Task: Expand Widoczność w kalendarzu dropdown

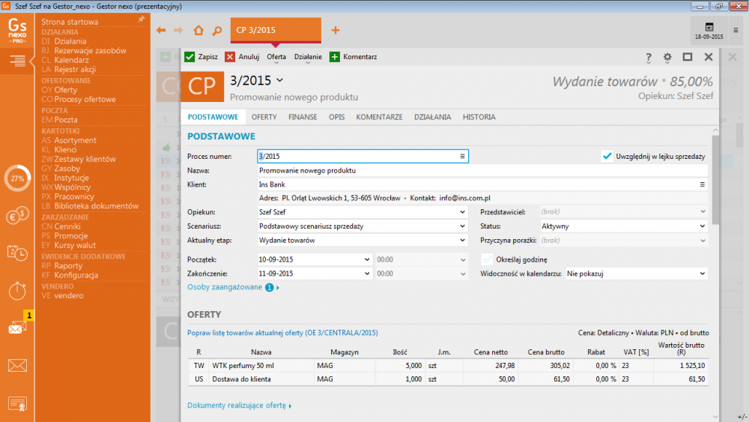Action: (636, 274)
